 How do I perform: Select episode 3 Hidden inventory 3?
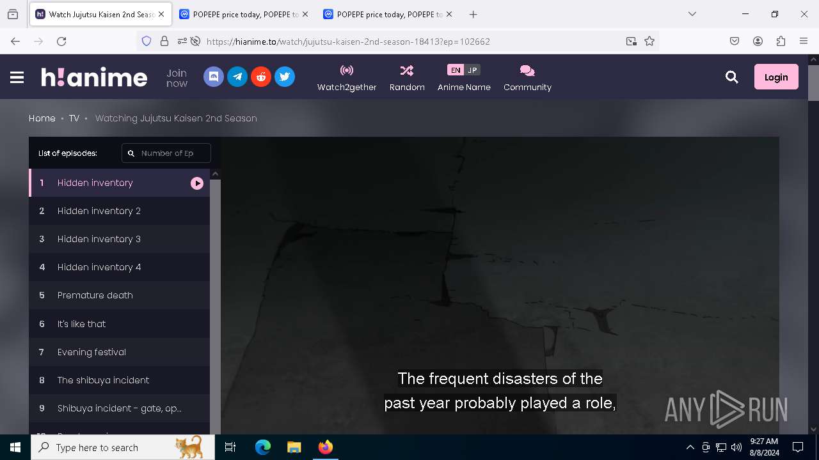[120, 239]
